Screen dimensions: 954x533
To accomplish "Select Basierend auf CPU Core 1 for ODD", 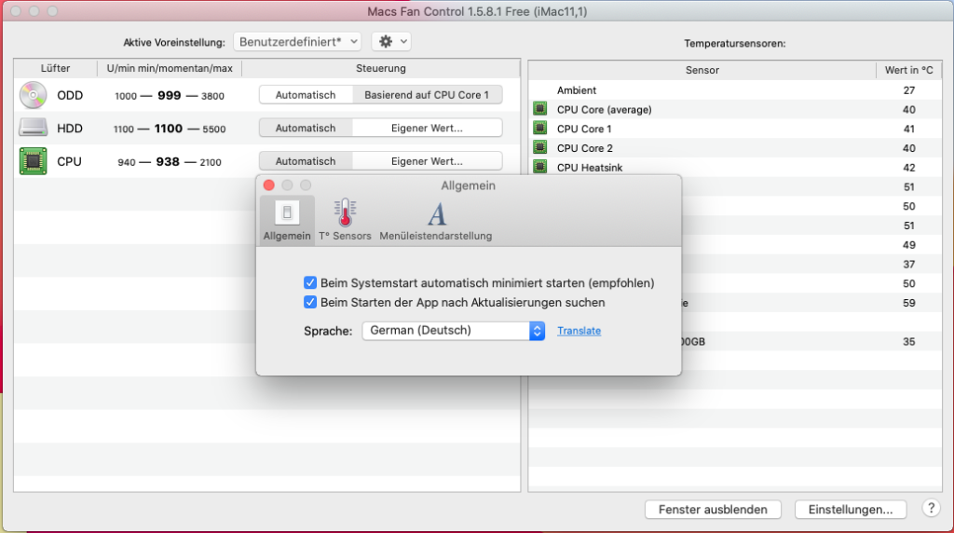I will (427, 95).
